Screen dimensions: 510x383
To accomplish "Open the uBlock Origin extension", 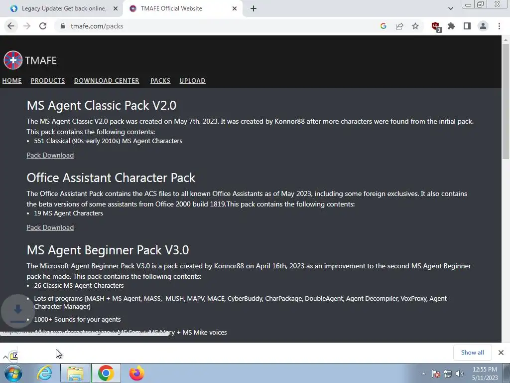I will coord(436,26).
